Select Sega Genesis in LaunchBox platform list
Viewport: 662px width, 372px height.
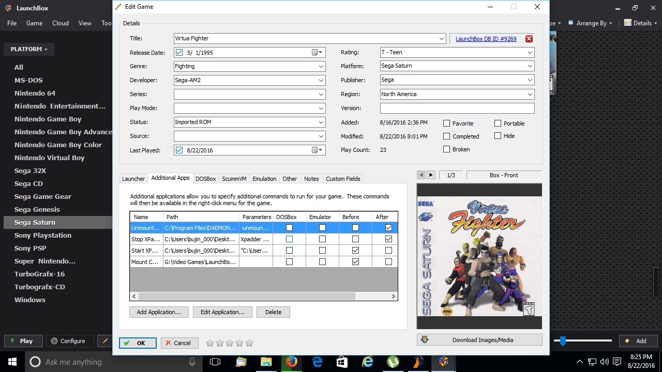click(37, 209)
